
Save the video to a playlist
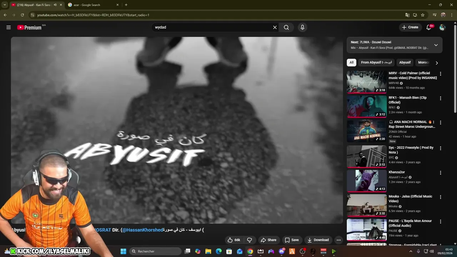click(x=292, y=240)
